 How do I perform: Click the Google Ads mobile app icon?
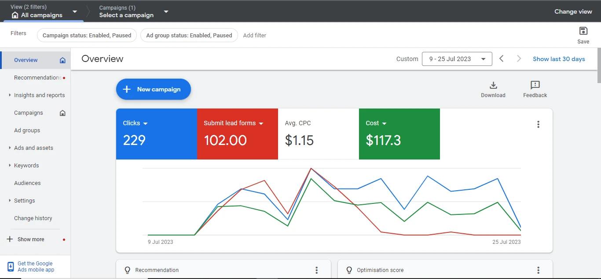[11, 267]
